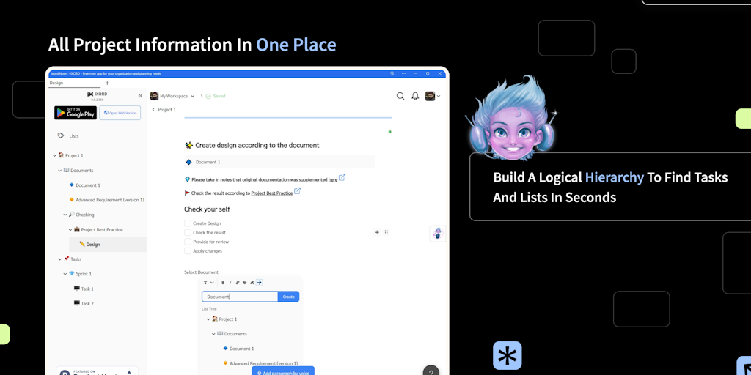The height and width of the screenshot is (375, 751).
Task: Click the Get it on Google Play button
Action: pos(76,113)
